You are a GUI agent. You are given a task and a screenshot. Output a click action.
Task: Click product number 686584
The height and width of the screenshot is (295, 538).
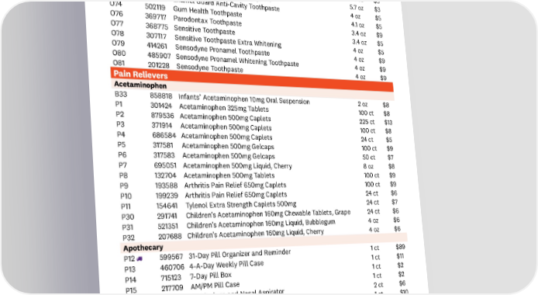coord(164,135)
